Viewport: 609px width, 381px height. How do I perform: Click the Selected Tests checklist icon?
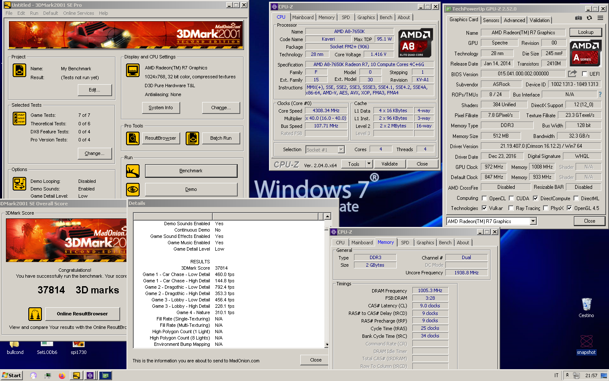click(x=19, y=119)
